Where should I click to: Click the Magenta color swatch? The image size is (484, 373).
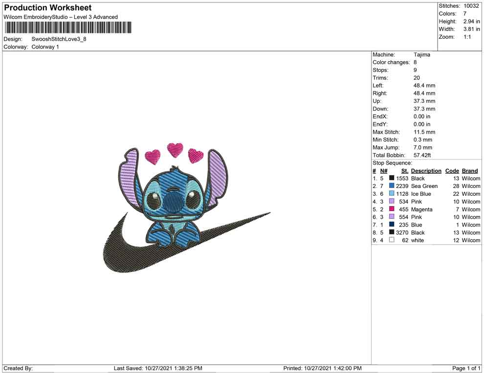pyautogui.click(x=392, y=209)
